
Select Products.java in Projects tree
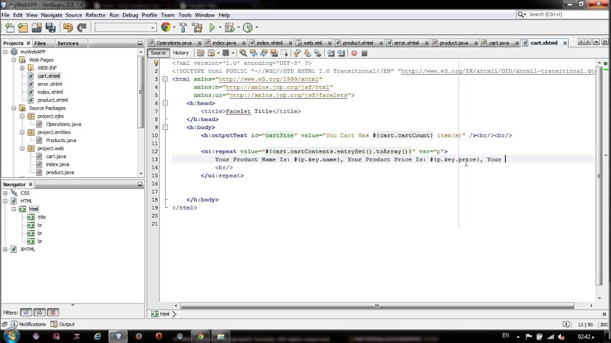(x=61, y=140)
